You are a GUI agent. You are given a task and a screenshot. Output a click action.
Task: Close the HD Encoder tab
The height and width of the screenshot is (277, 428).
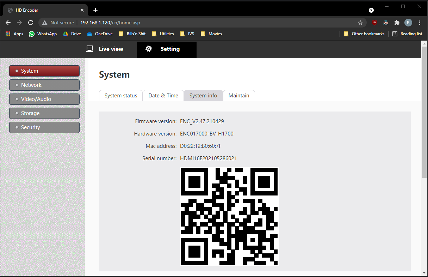(x=82, y=10)
